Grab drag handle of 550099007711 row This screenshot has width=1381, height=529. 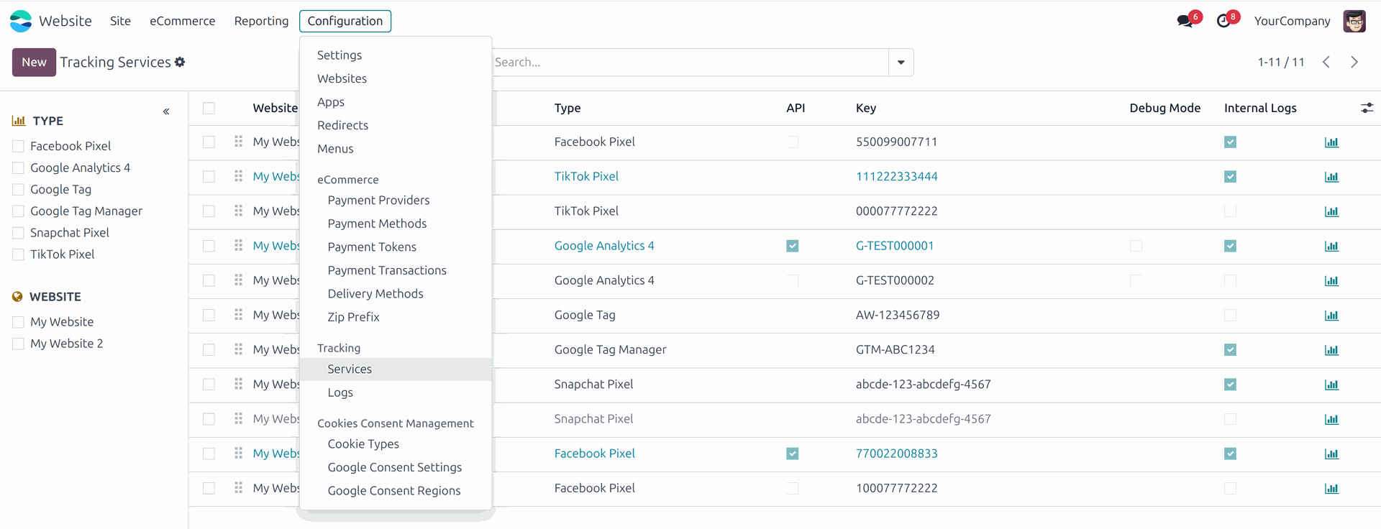pos(238,142)
